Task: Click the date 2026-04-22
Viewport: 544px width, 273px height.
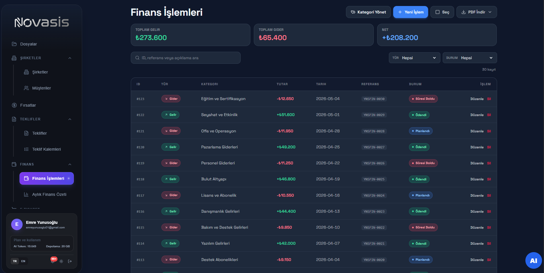Action: pos(328,163)
